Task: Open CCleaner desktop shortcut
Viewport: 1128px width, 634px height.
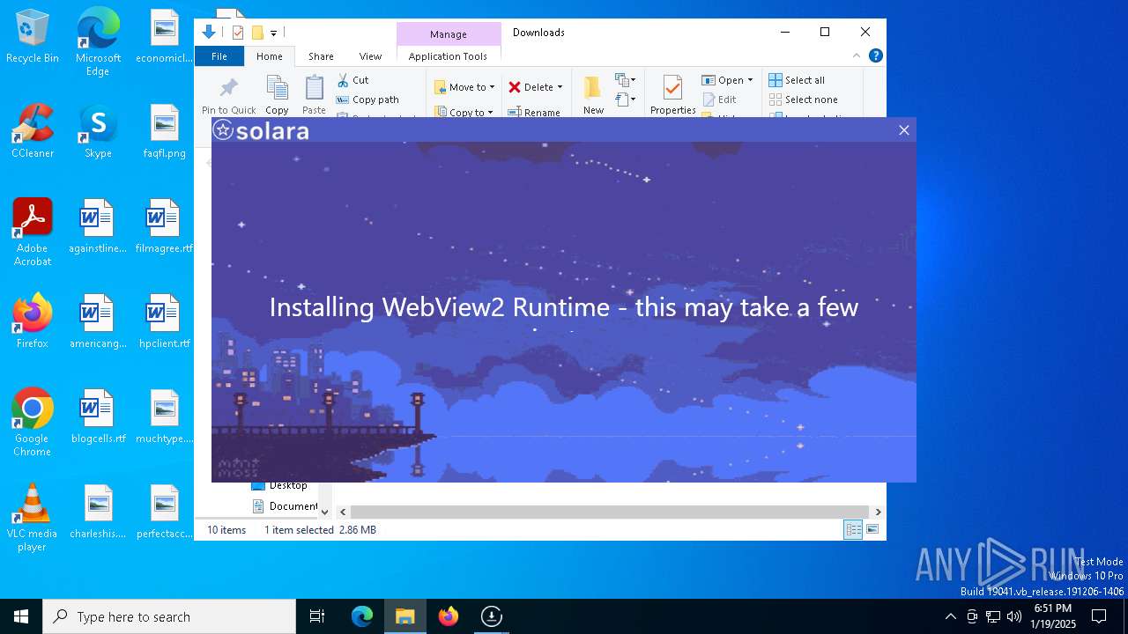Action: click(x=33, y=131)
